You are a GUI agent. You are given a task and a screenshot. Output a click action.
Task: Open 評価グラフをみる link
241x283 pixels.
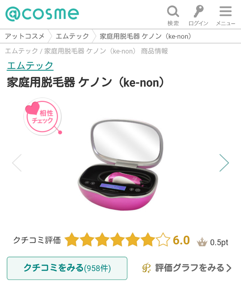(190, 268)
